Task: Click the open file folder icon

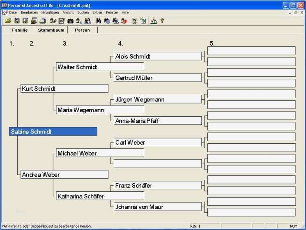Action: [x=8, y=21]
